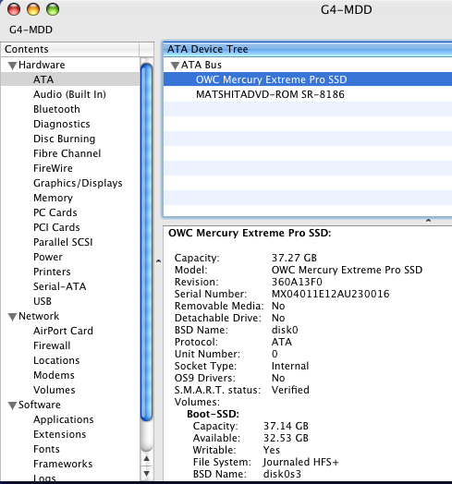Click the serial number MX04011E12AU230016

330,294
